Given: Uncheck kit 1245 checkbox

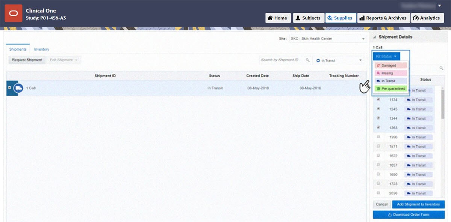Looking at the screenshot, I should click(x=378, y=109).
